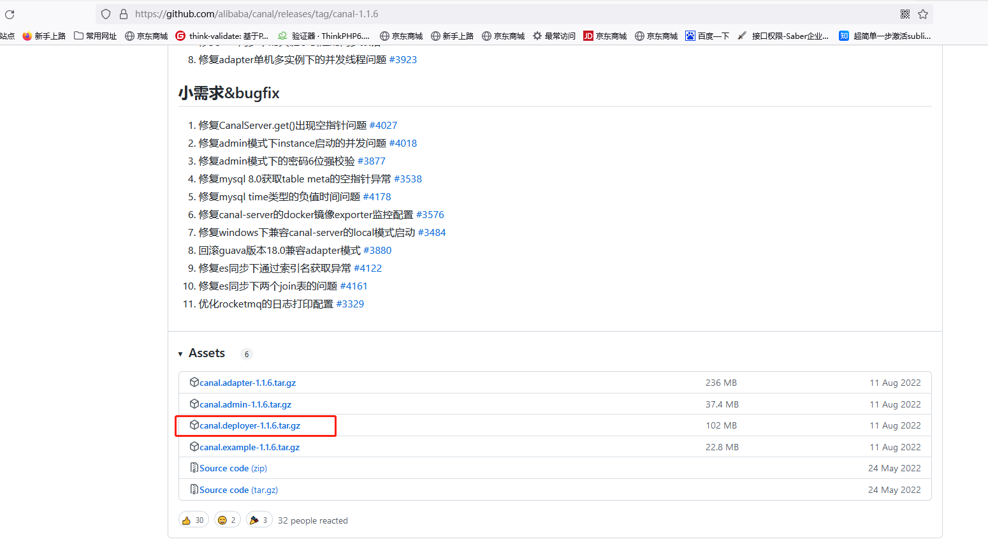The width and height of the screenshot is (988, 544).
Task: Click the file icon beside Source code (tar.gz)
Action: point(194,489)
